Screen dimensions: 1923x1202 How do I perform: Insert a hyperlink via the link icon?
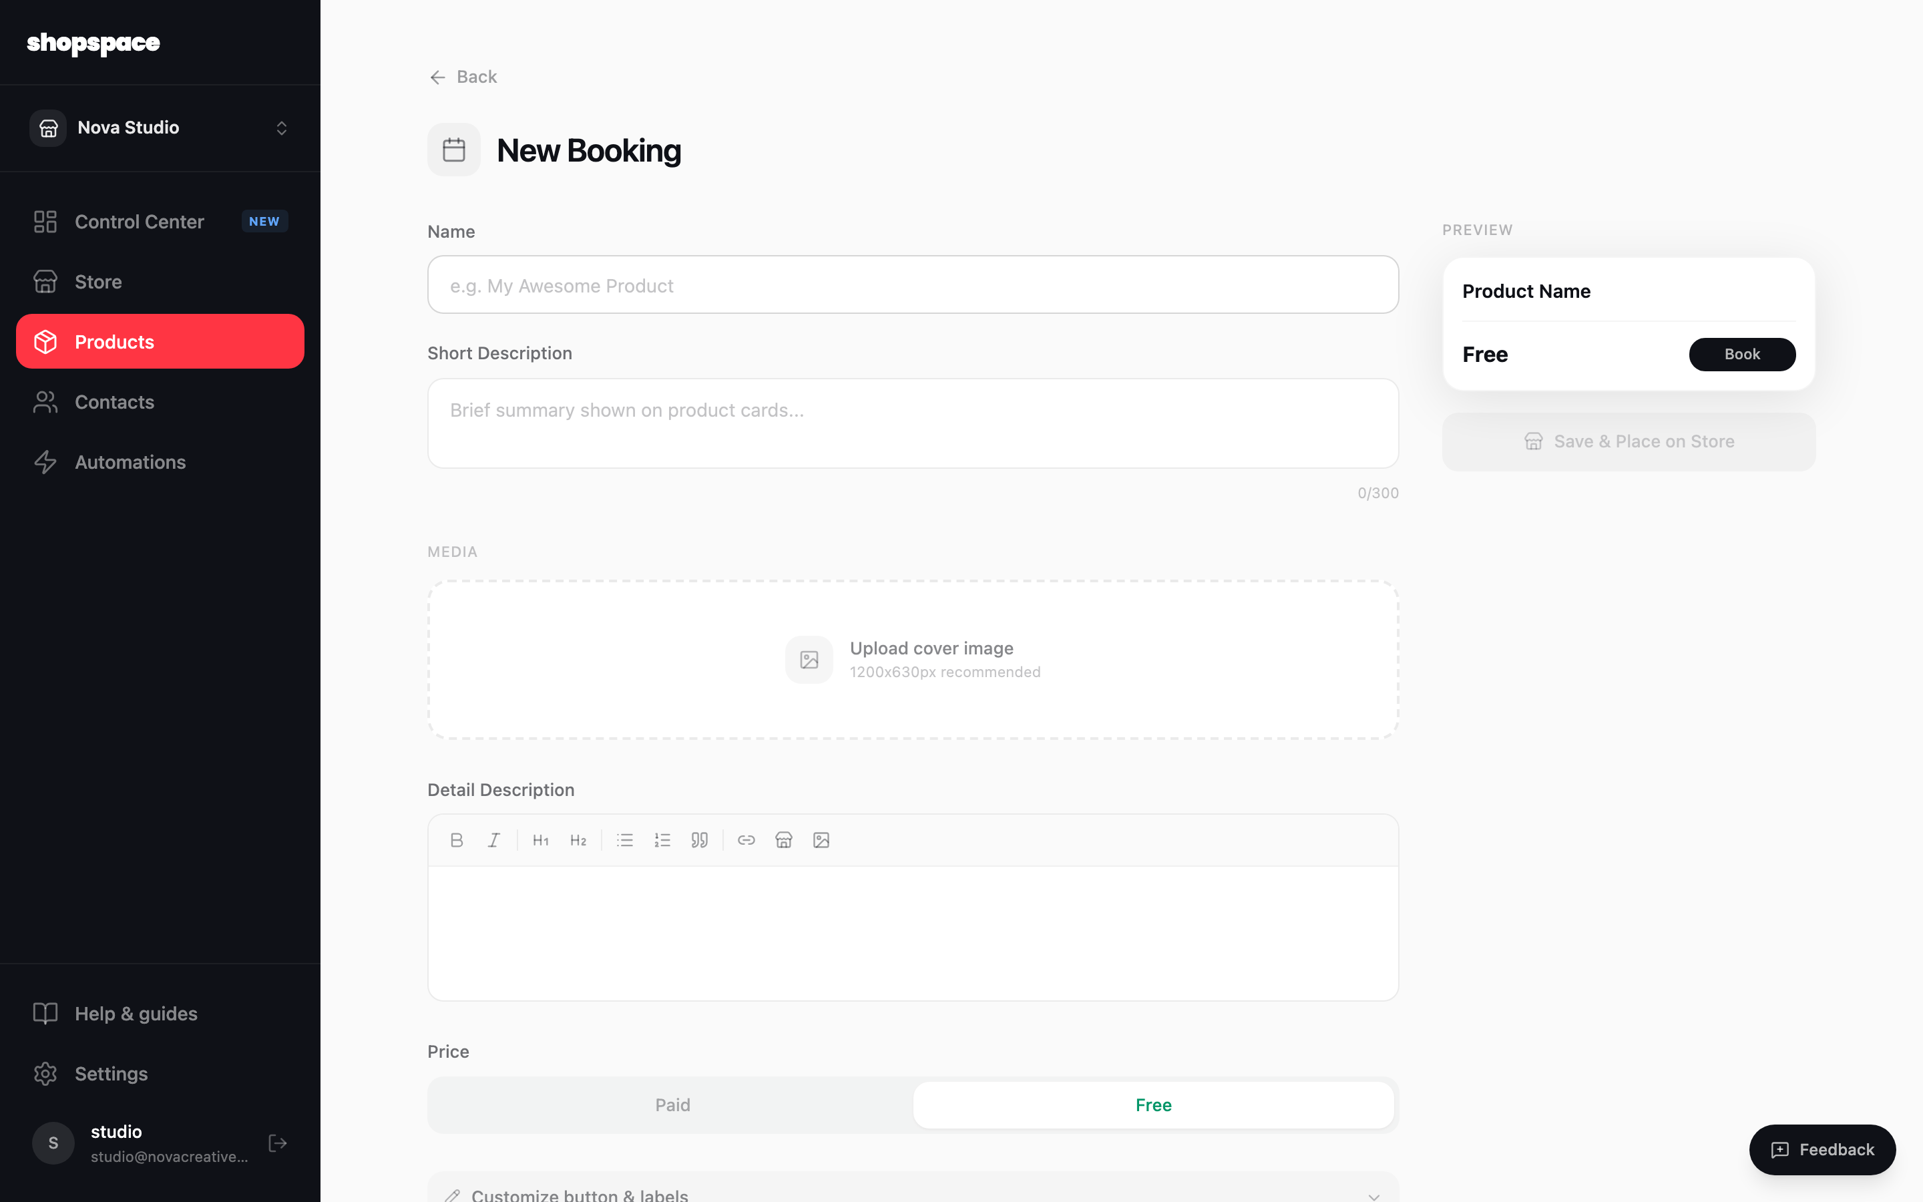coord(746,840)
